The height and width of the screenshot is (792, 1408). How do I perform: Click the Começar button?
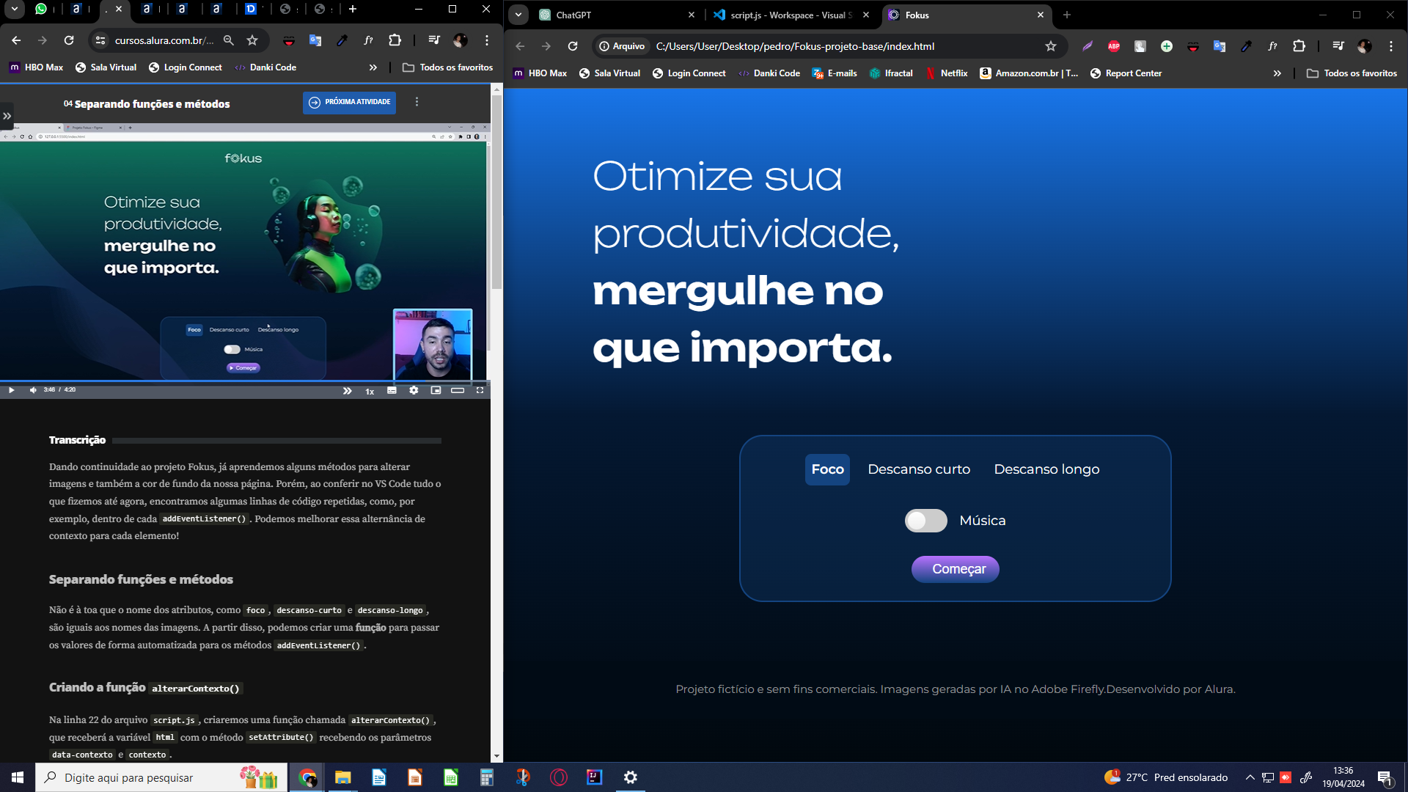[955, 569]
